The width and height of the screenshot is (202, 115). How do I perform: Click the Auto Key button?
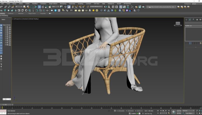179,111
